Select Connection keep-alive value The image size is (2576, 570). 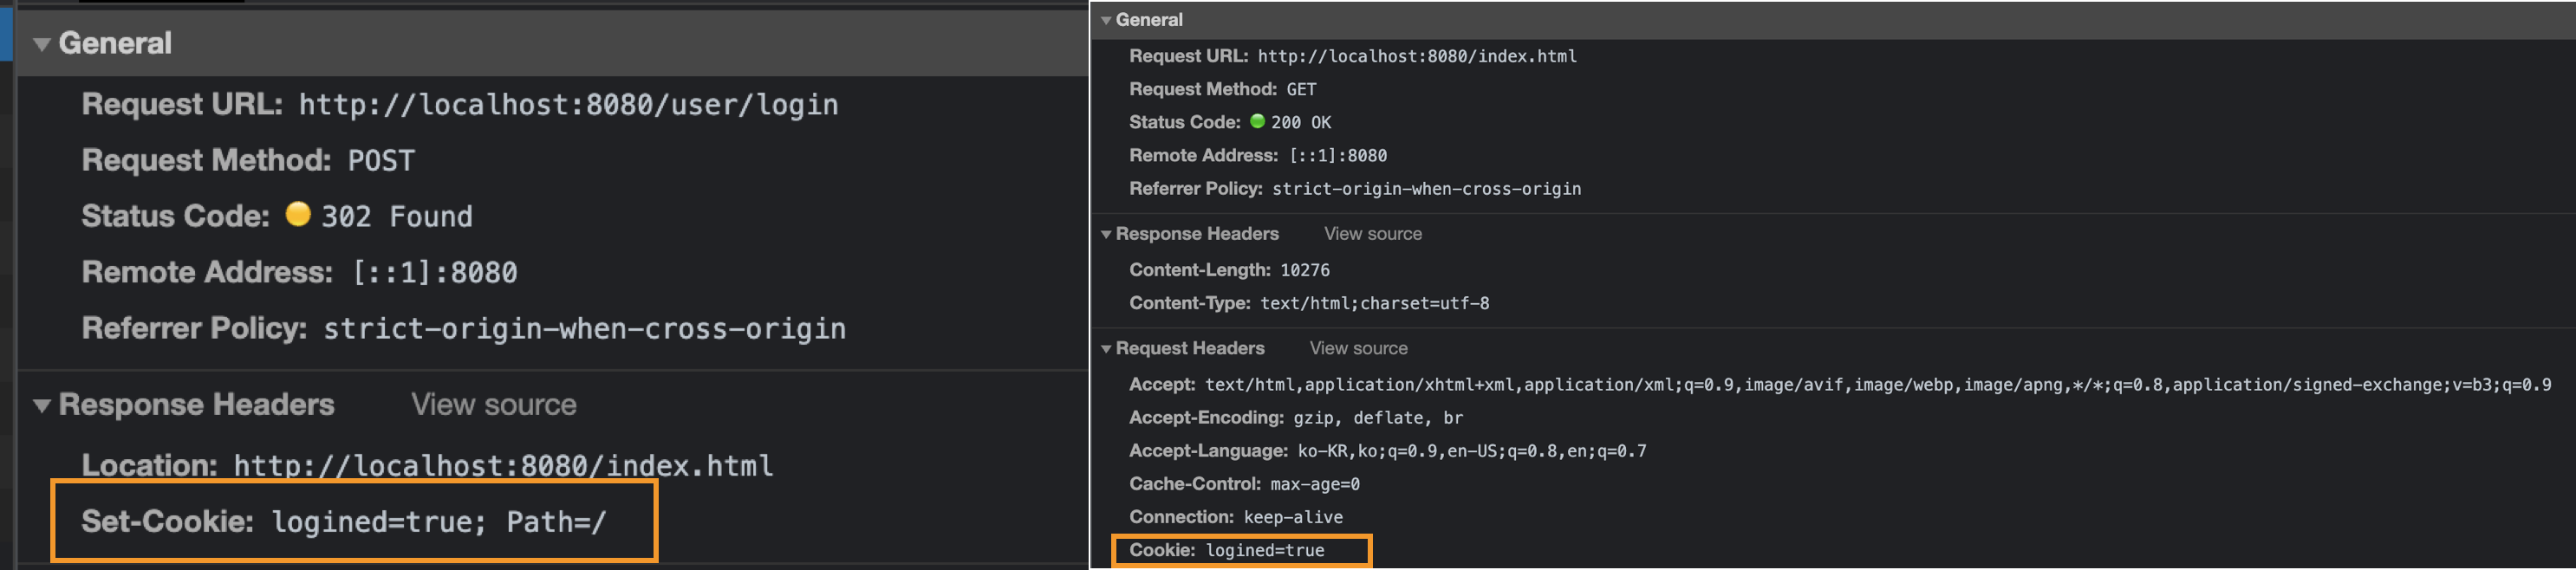pyautogui.click(x=1293, y=516)
